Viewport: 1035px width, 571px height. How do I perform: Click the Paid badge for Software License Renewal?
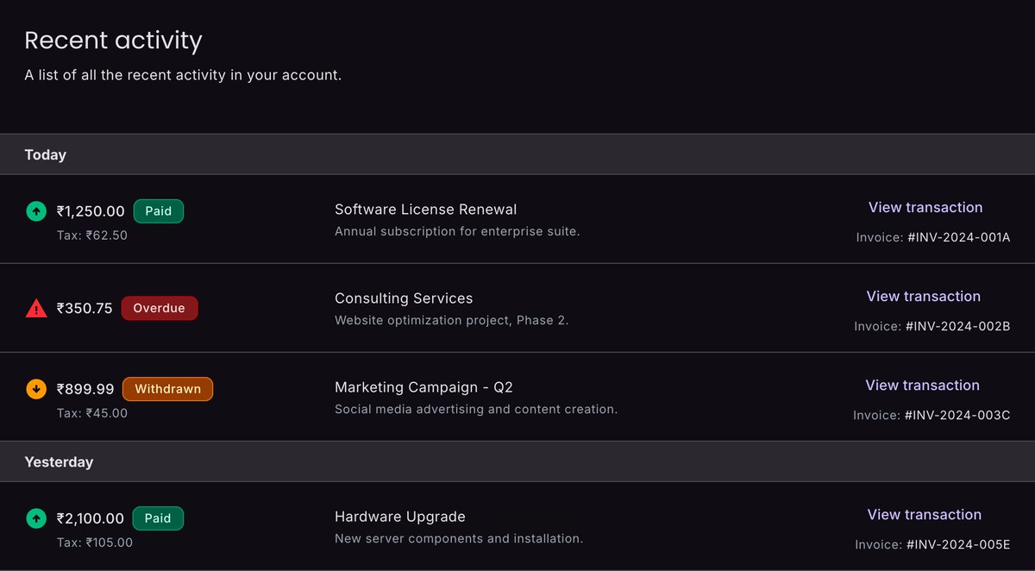pyautogui.click(x=159, y=211)
